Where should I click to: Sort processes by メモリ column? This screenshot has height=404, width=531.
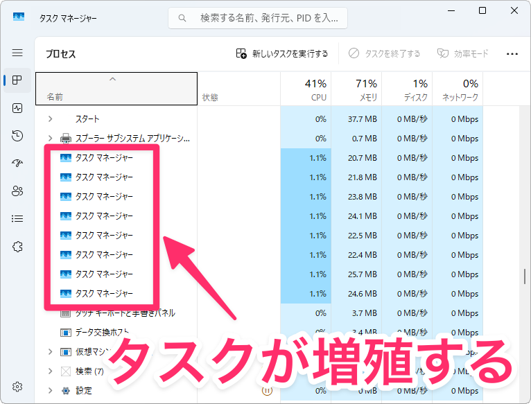(x=356, y=89)
